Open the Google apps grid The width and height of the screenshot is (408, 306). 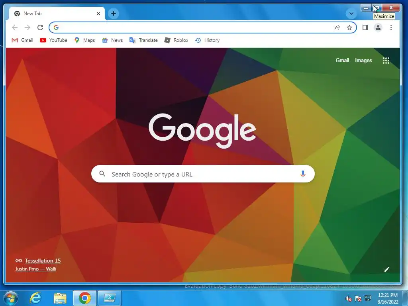(386, 61)
